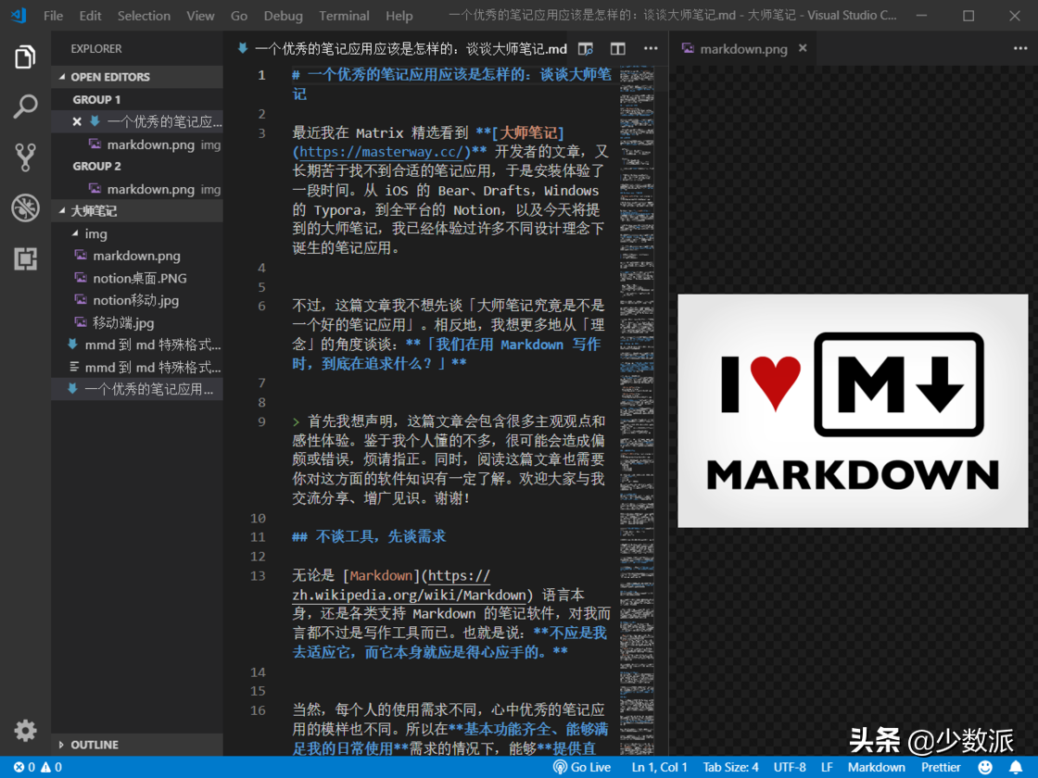Click the feedback smiley icon

pyautogui.click(x=985, y=768)
